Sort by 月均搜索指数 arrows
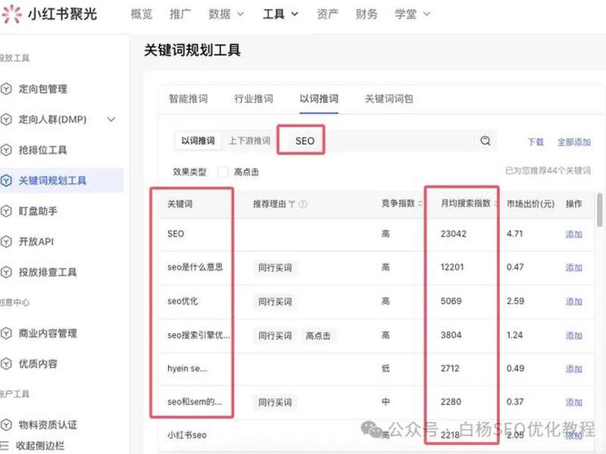This screenshot has width=606, height=454. [x=496, y=204]
